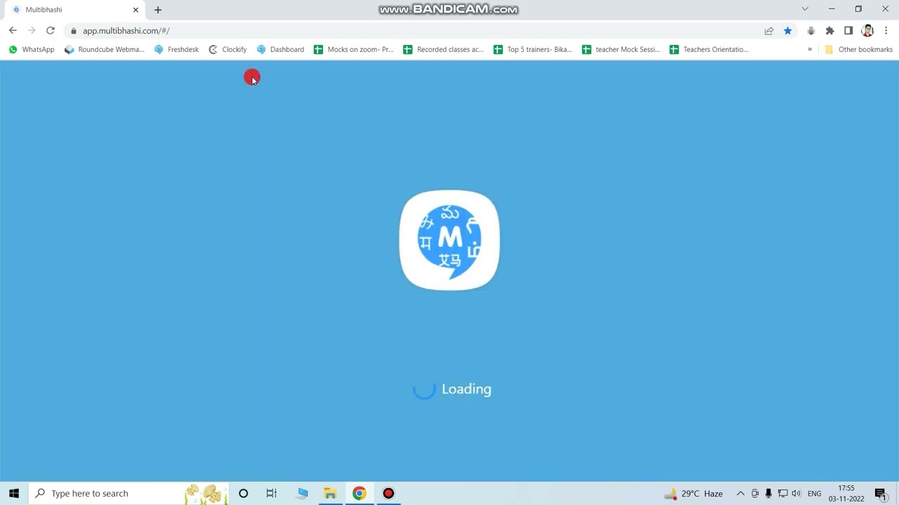Open the Top 5 trainers bookmark
Image resolution: width=899 pixels, height=505 pixels.
532,50
